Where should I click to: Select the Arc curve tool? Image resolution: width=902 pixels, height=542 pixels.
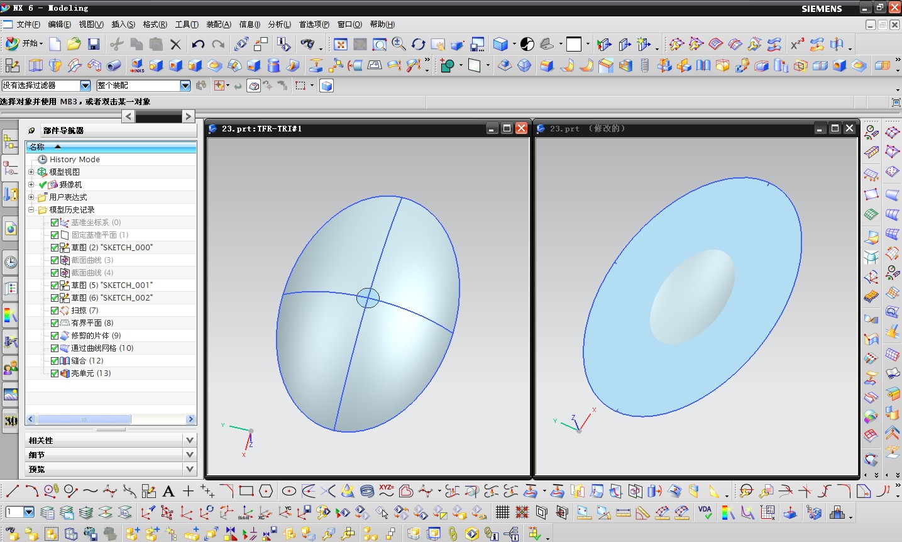click(31, 490)
